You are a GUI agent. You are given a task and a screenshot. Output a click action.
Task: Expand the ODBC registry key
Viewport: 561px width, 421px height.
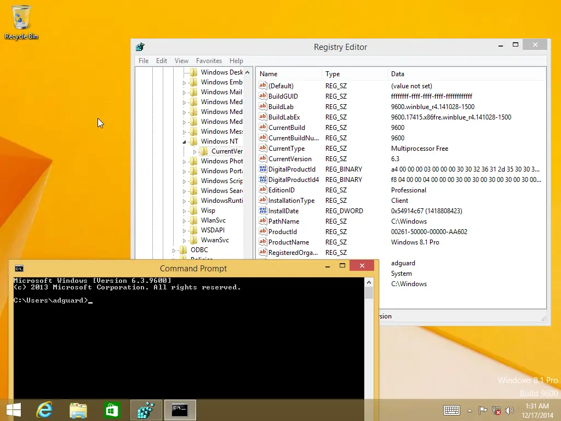[174, 251]
